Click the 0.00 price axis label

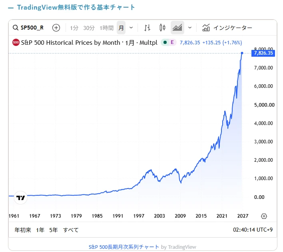(259, 197)
